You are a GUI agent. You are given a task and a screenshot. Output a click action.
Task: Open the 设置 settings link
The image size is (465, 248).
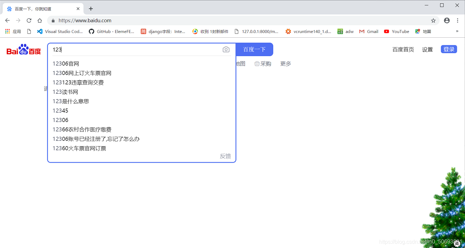click(x=427, y=50)
